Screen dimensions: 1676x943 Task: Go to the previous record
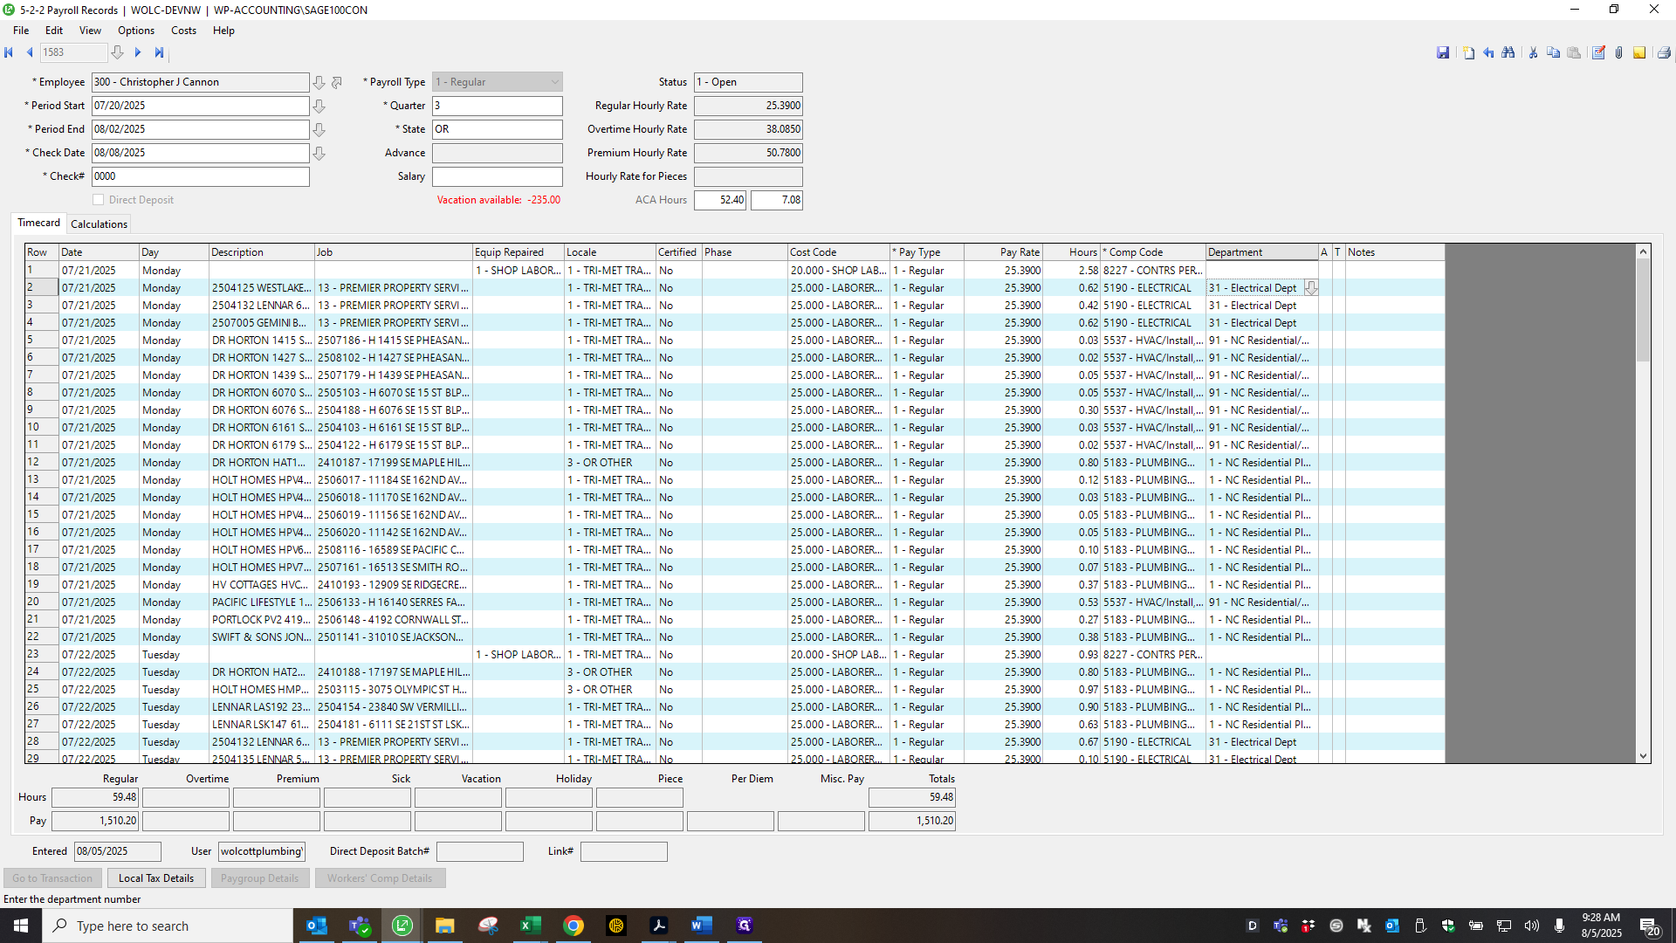tap(30, 52)
